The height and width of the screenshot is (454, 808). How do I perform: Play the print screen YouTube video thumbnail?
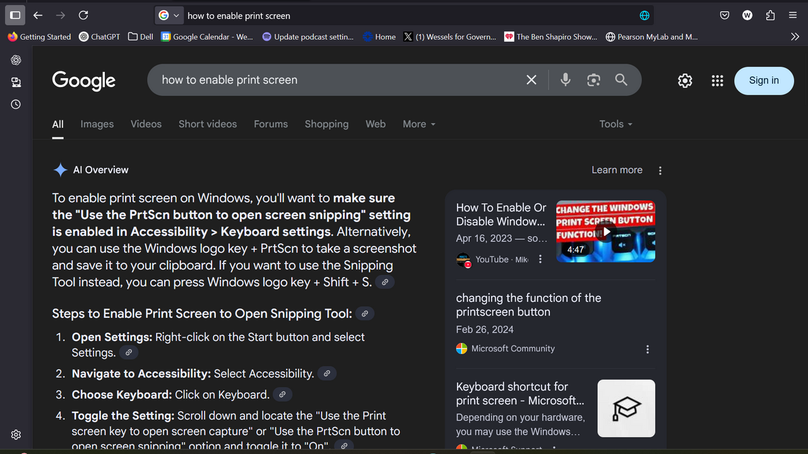click(x=605, y=231)
